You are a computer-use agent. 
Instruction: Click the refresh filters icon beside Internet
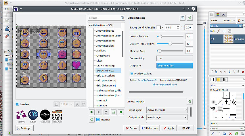(92, 120)
